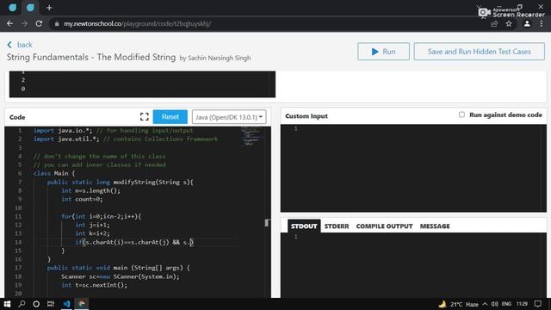Click the for loop line 11

tap(102, 216)
